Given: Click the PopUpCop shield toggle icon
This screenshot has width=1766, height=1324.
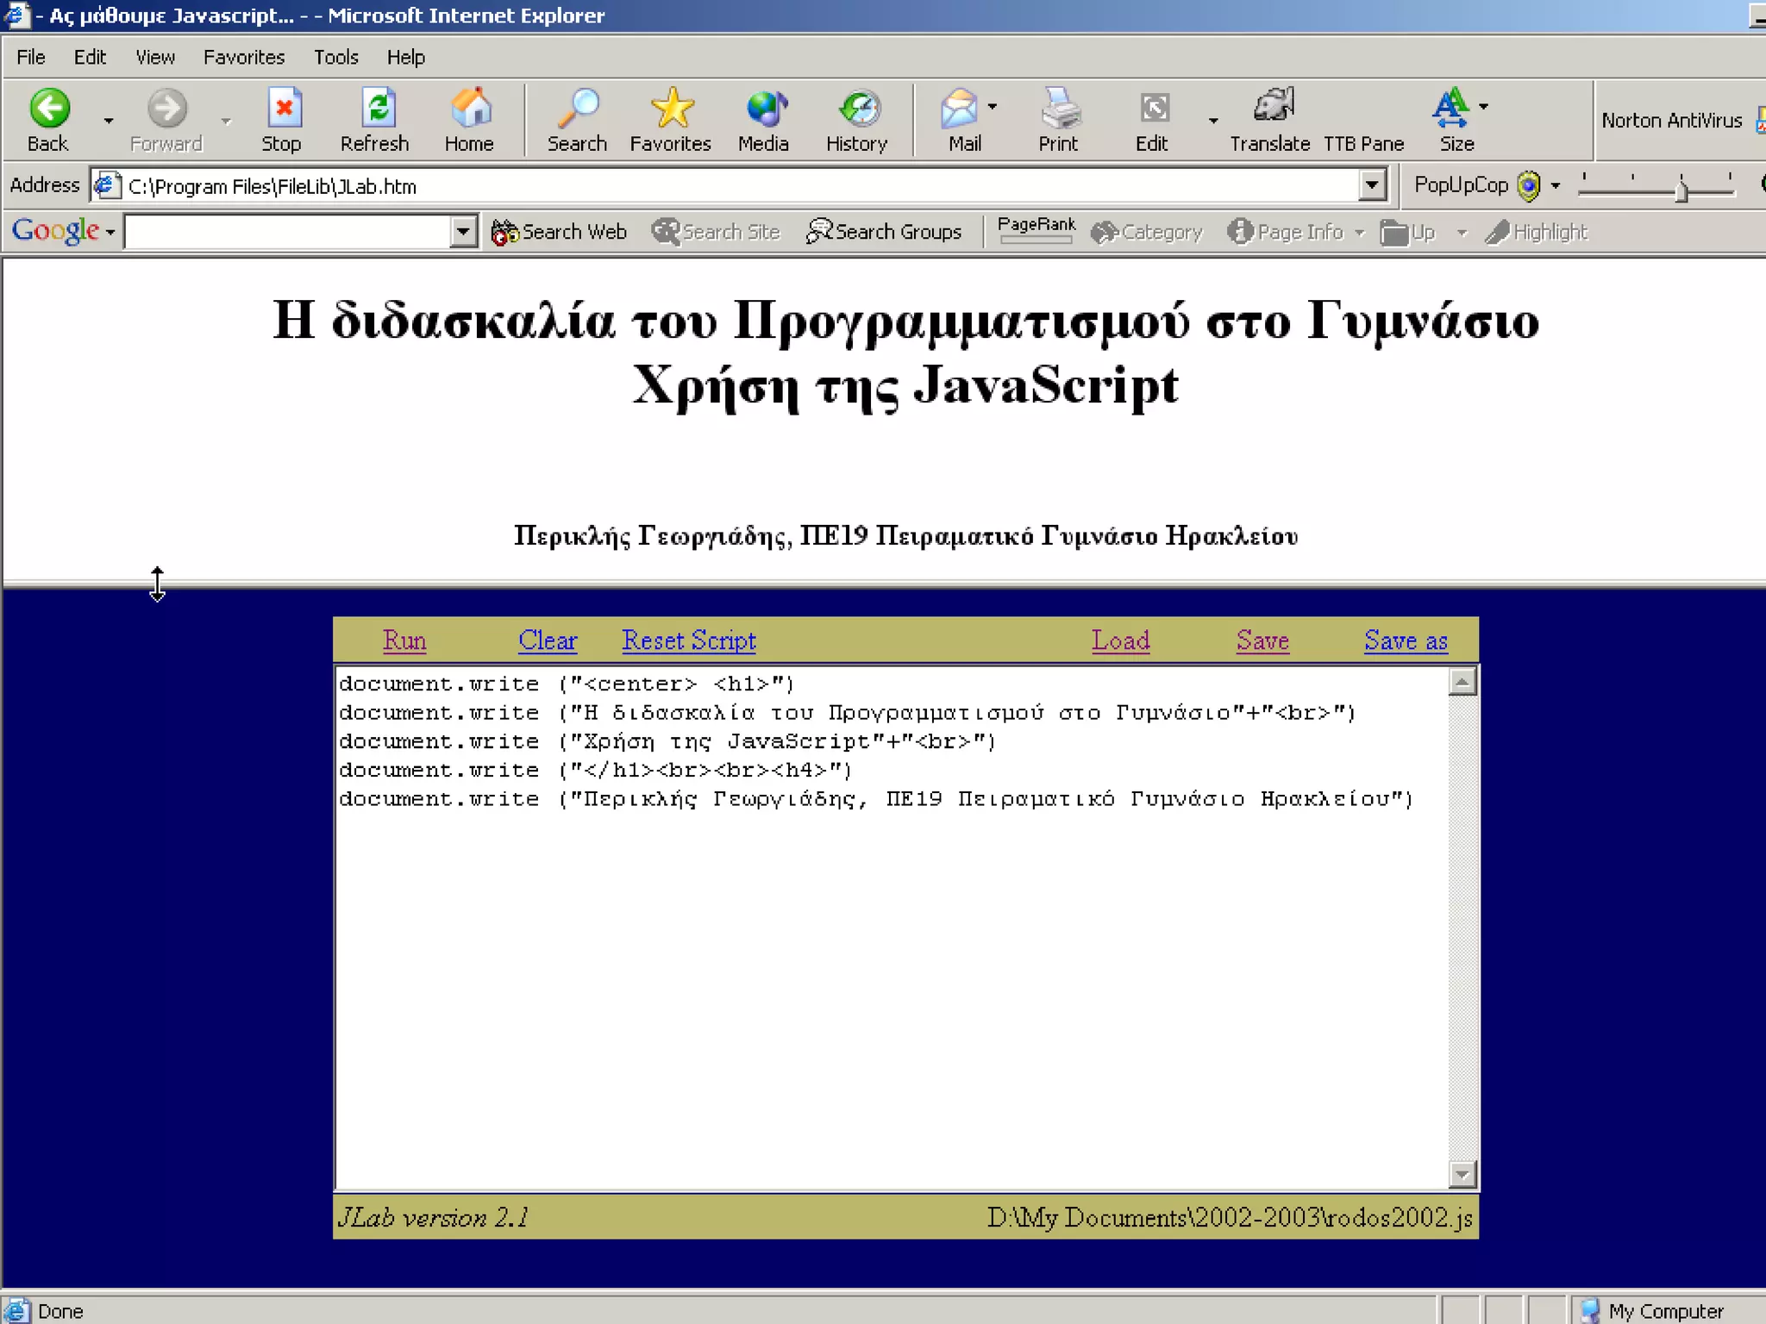Looking at the screenshot, I should pyautogui.click(x=1528, y=185).
